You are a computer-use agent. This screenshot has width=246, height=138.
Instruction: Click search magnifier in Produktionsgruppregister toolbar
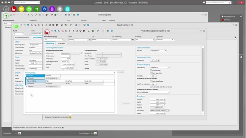pyautogui.click(x=89, y=31)
